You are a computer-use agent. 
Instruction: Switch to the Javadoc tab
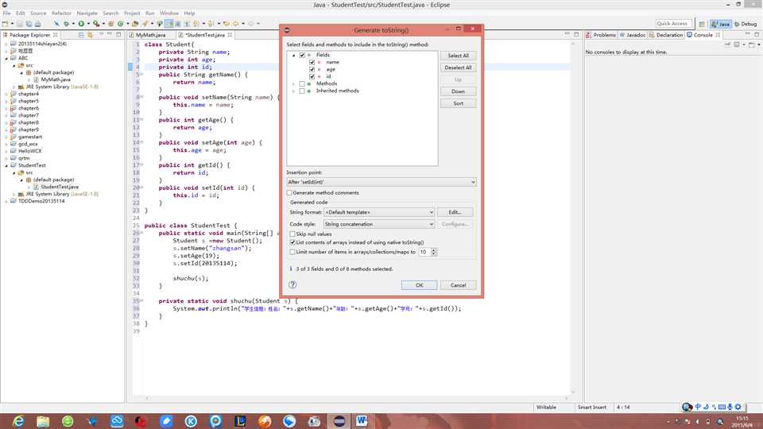[633, 35]
